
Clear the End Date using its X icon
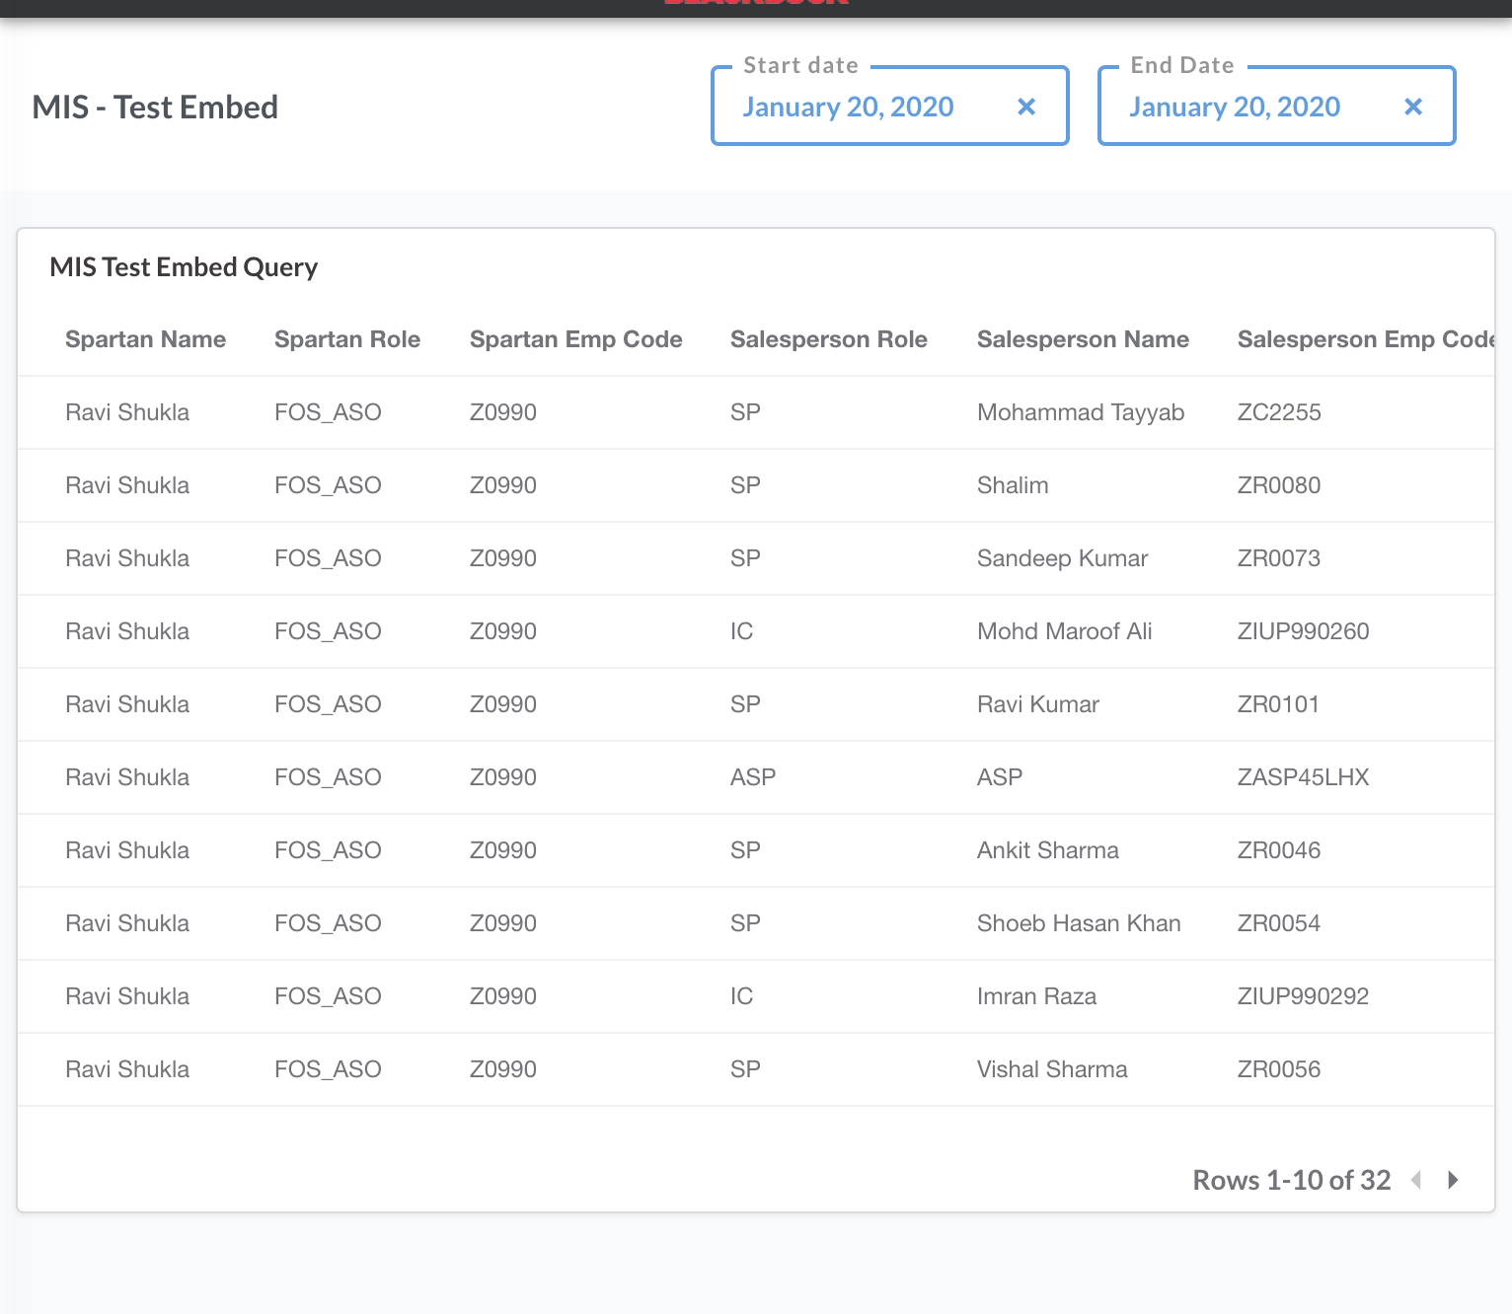tap(1413, 107)
